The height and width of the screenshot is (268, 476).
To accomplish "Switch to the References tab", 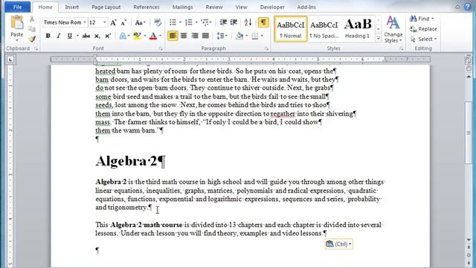I will coord(147,7).
